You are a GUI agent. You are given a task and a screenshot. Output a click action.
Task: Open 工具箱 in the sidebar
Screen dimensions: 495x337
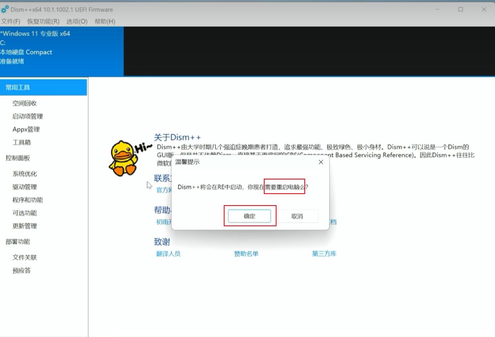coord(22,142)
